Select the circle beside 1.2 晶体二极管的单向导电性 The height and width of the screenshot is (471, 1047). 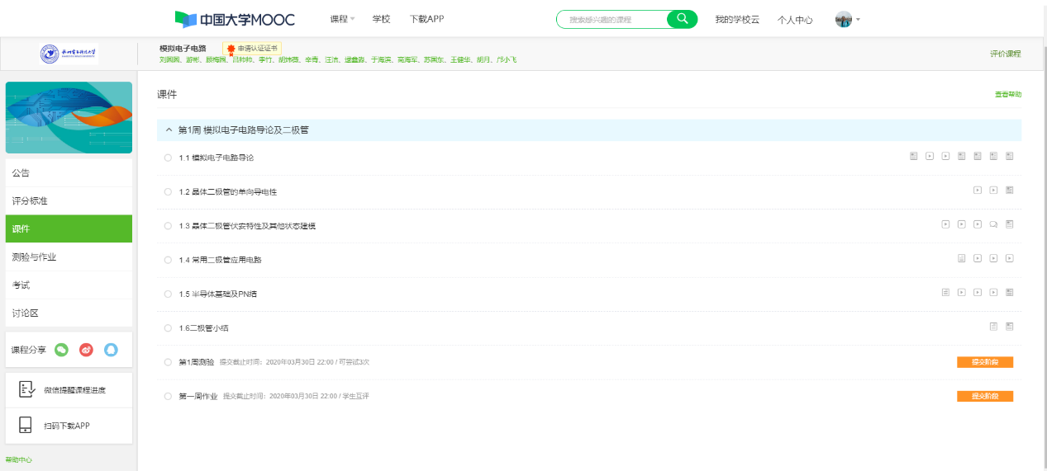coord(168,191)
